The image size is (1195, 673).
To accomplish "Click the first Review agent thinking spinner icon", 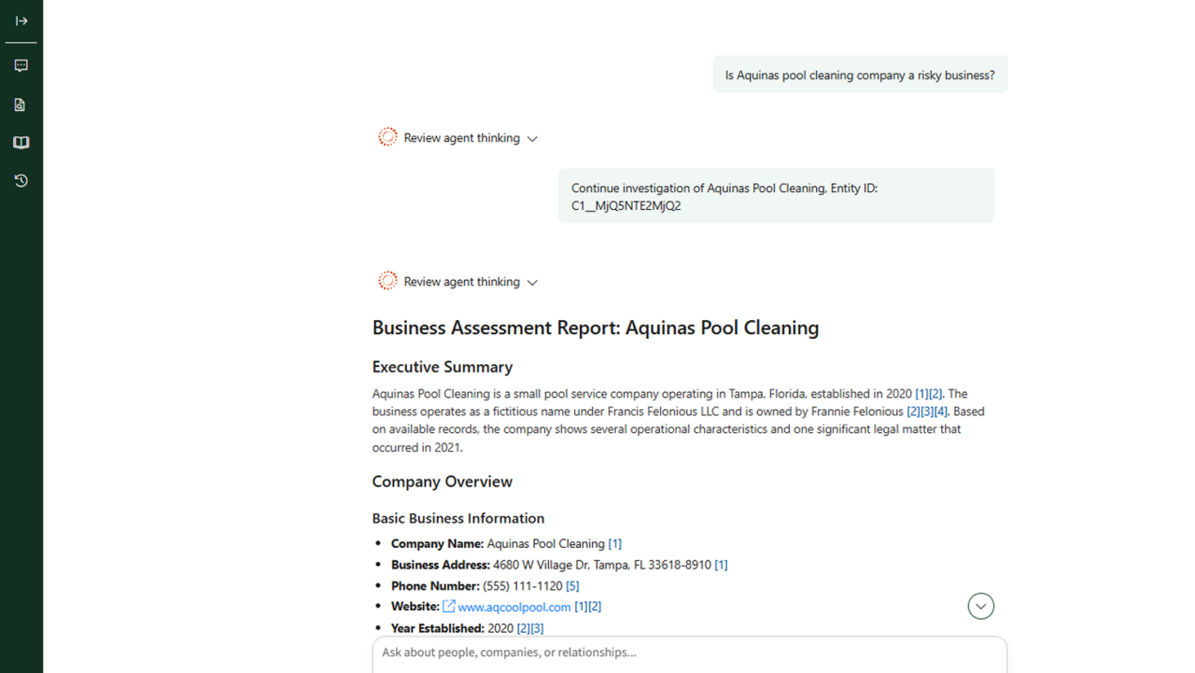I will tap(387, 137).
